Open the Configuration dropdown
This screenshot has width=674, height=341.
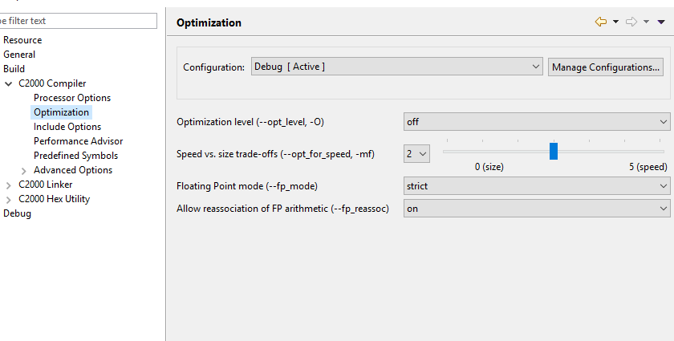pos(397,67)
